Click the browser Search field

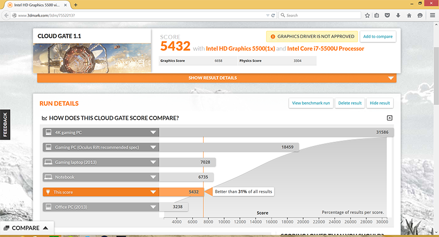(320, 15)
